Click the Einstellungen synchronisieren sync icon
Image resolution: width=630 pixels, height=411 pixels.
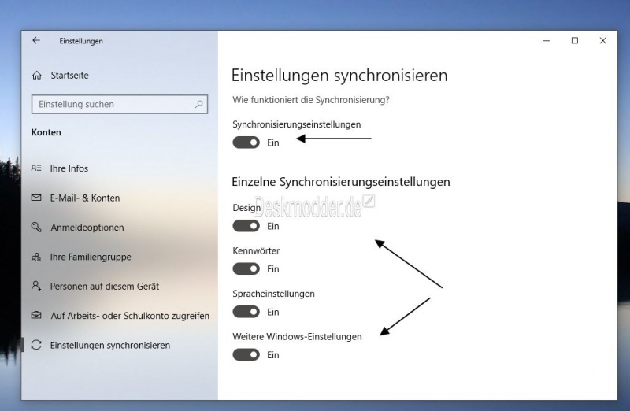[36, 345]
